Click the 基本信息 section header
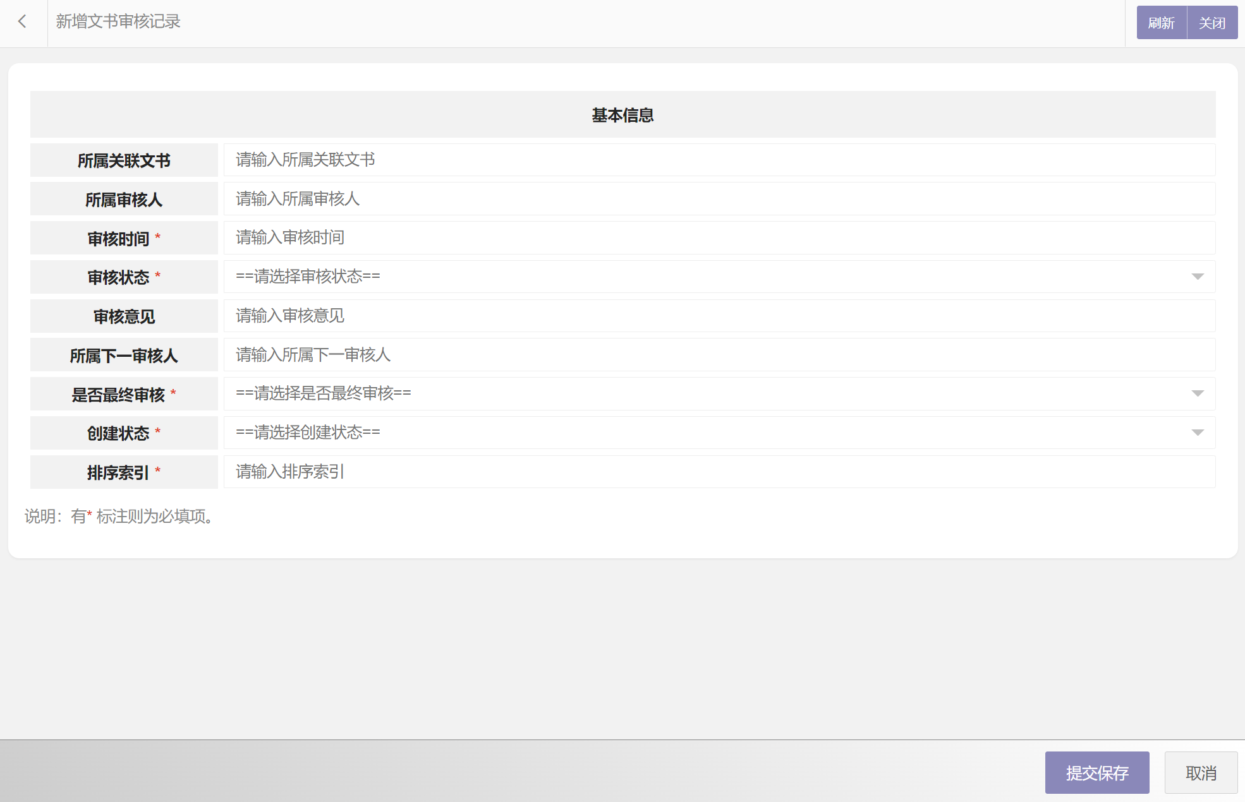The image size is (1245, 802). pos(622,115)
